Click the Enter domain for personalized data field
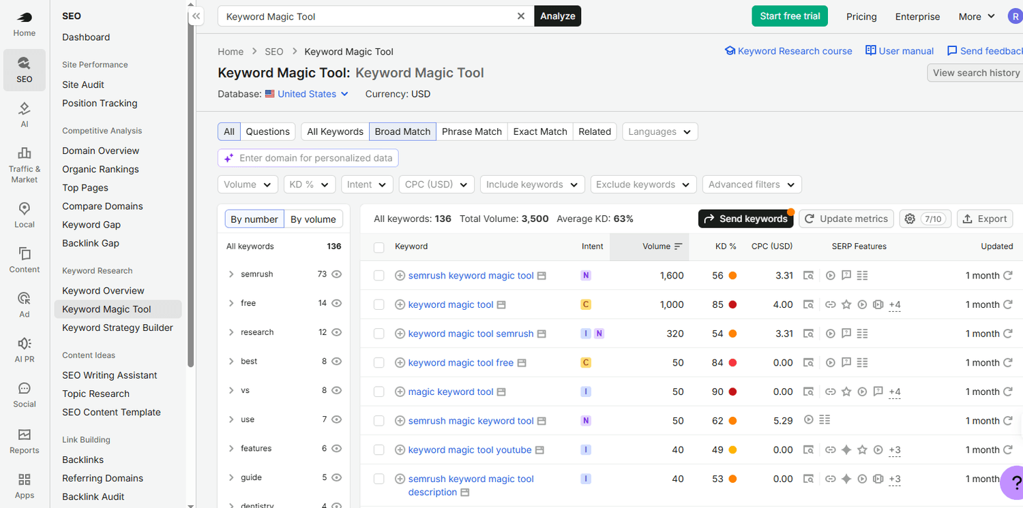 [308, 158]
